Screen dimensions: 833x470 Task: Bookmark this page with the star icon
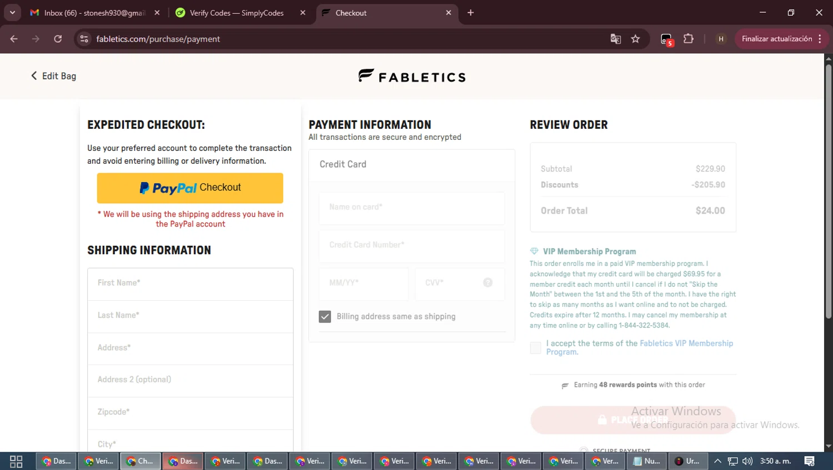635,39
